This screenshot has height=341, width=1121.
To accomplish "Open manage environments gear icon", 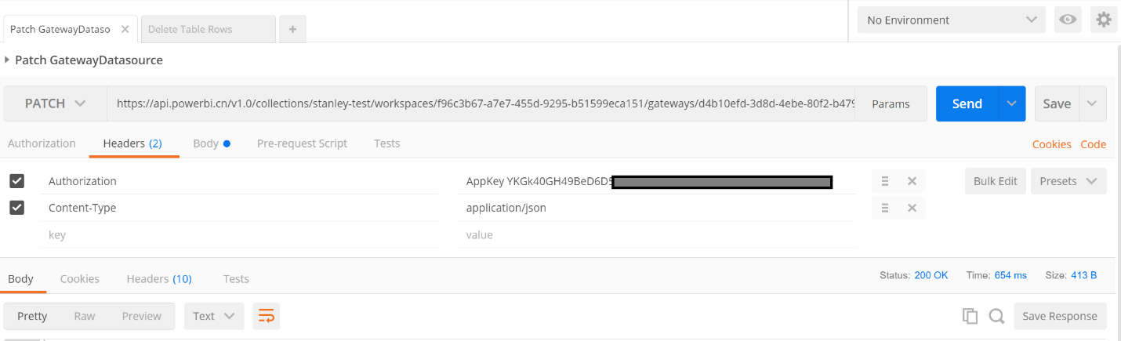I will pos(1104,20).
